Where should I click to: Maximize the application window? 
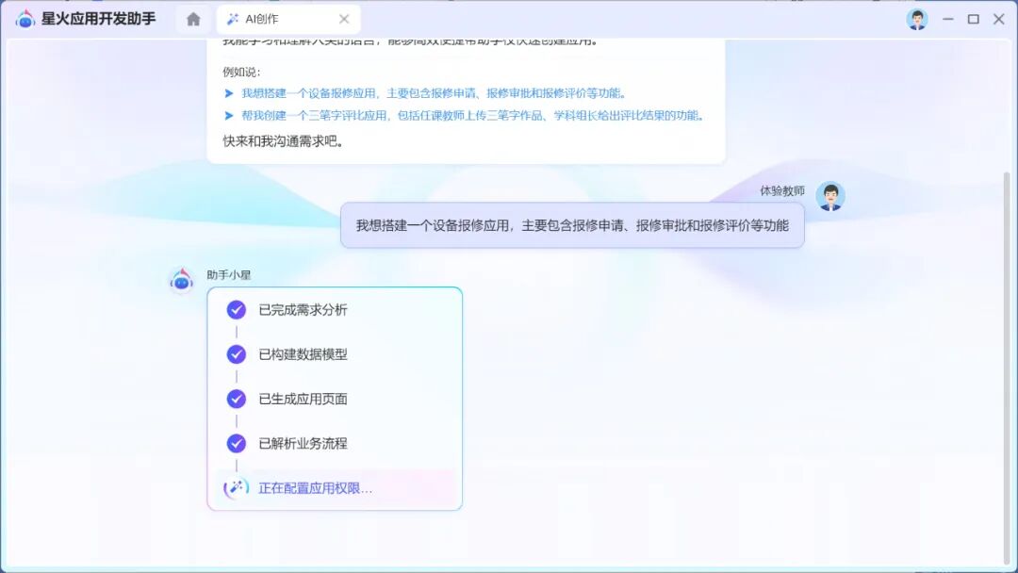point(974,17)
